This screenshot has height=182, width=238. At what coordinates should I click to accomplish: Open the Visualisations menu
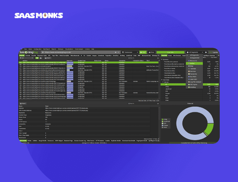(x=69, y=49)
